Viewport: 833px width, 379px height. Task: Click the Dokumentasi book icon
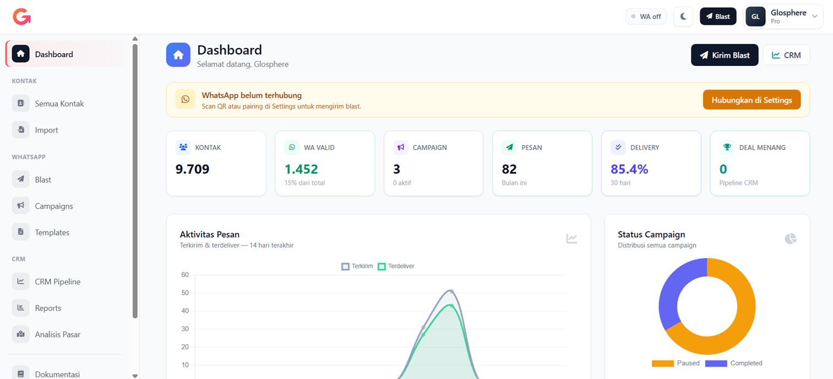[x=20, y=373]
